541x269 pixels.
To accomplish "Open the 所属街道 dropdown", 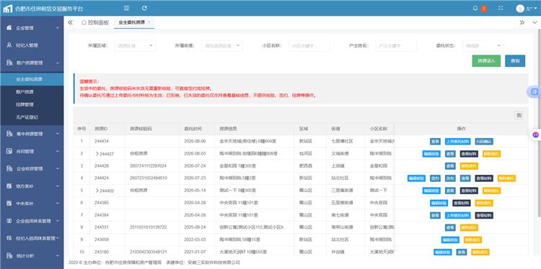I will click(222, 46).
